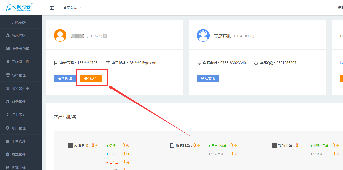The image size is (343, 170).
Task: Click the 客服QQ number 2521286397
Action: coord(286,63)
